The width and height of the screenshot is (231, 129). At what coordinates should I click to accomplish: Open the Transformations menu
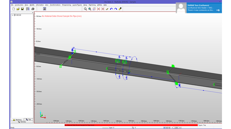point(55,5)
